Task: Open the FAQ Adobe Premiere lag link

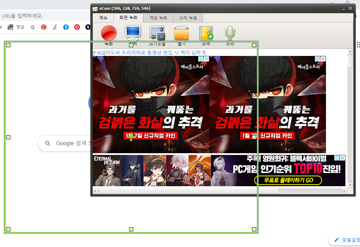Action: (150, 52)
